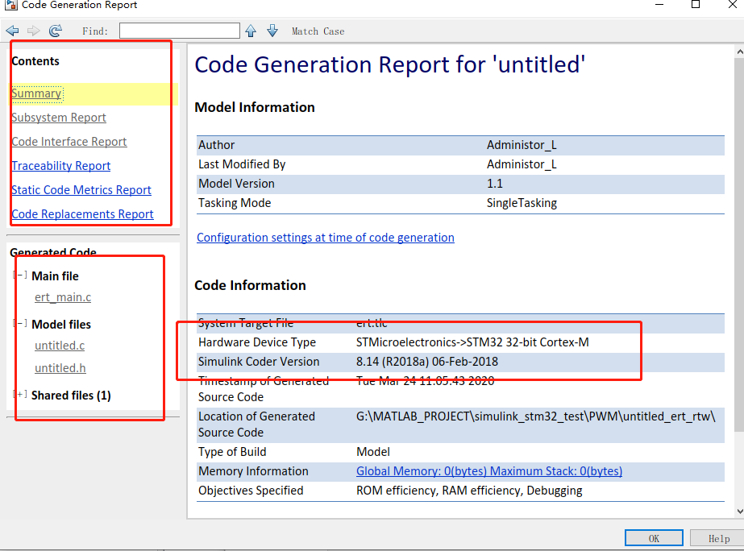Go to the Traceability Report
Viewport: 744px width, 551px height.
click(x=61, y=166)
